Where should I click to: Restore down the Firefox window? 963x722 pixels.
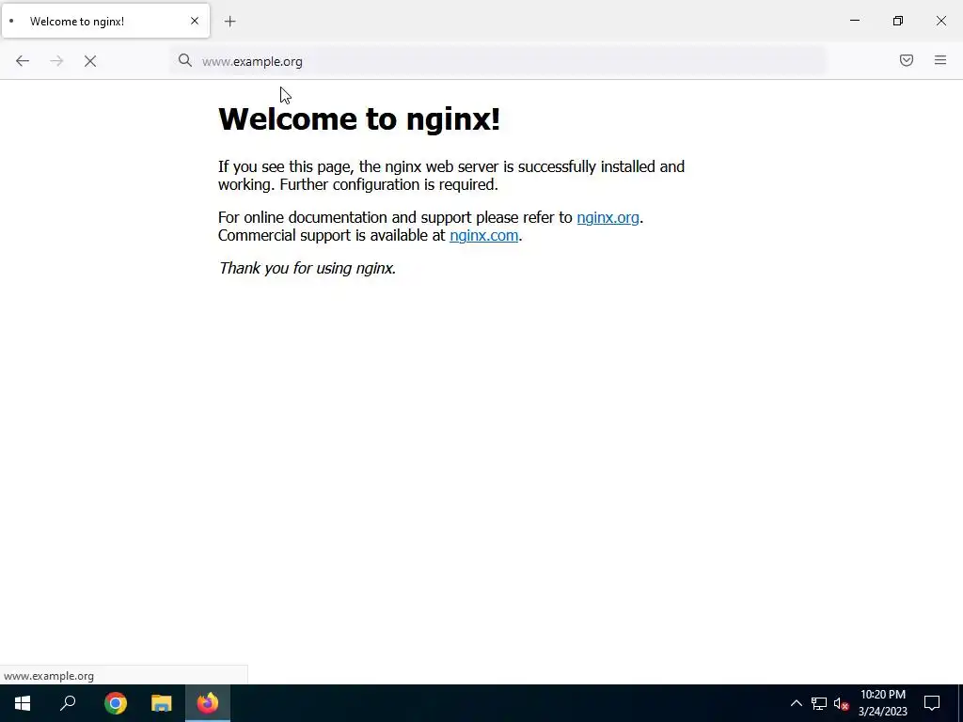pos(898,21)
